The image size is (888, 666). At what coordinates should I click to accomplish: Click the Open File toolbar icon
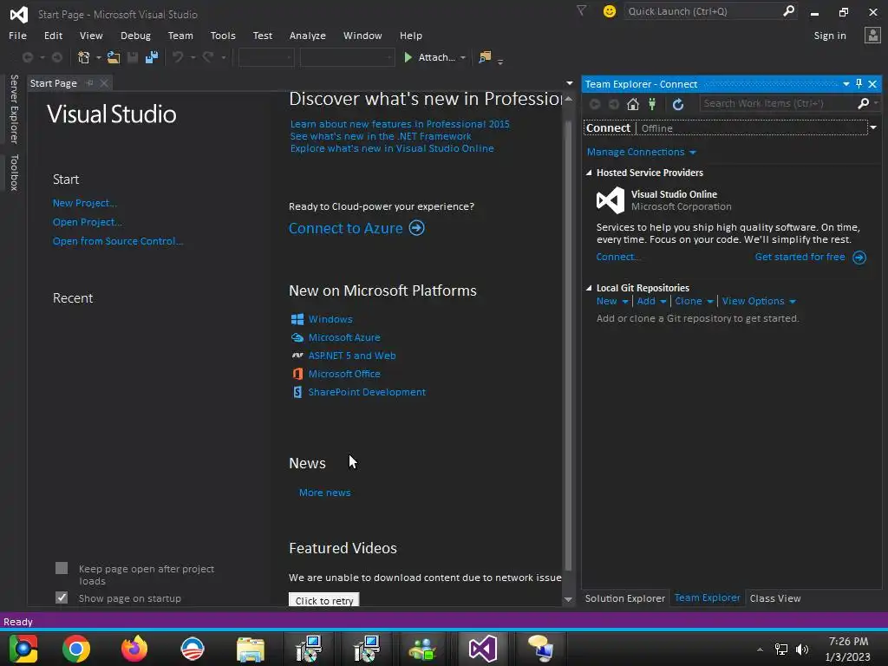[x=114, y=57]
